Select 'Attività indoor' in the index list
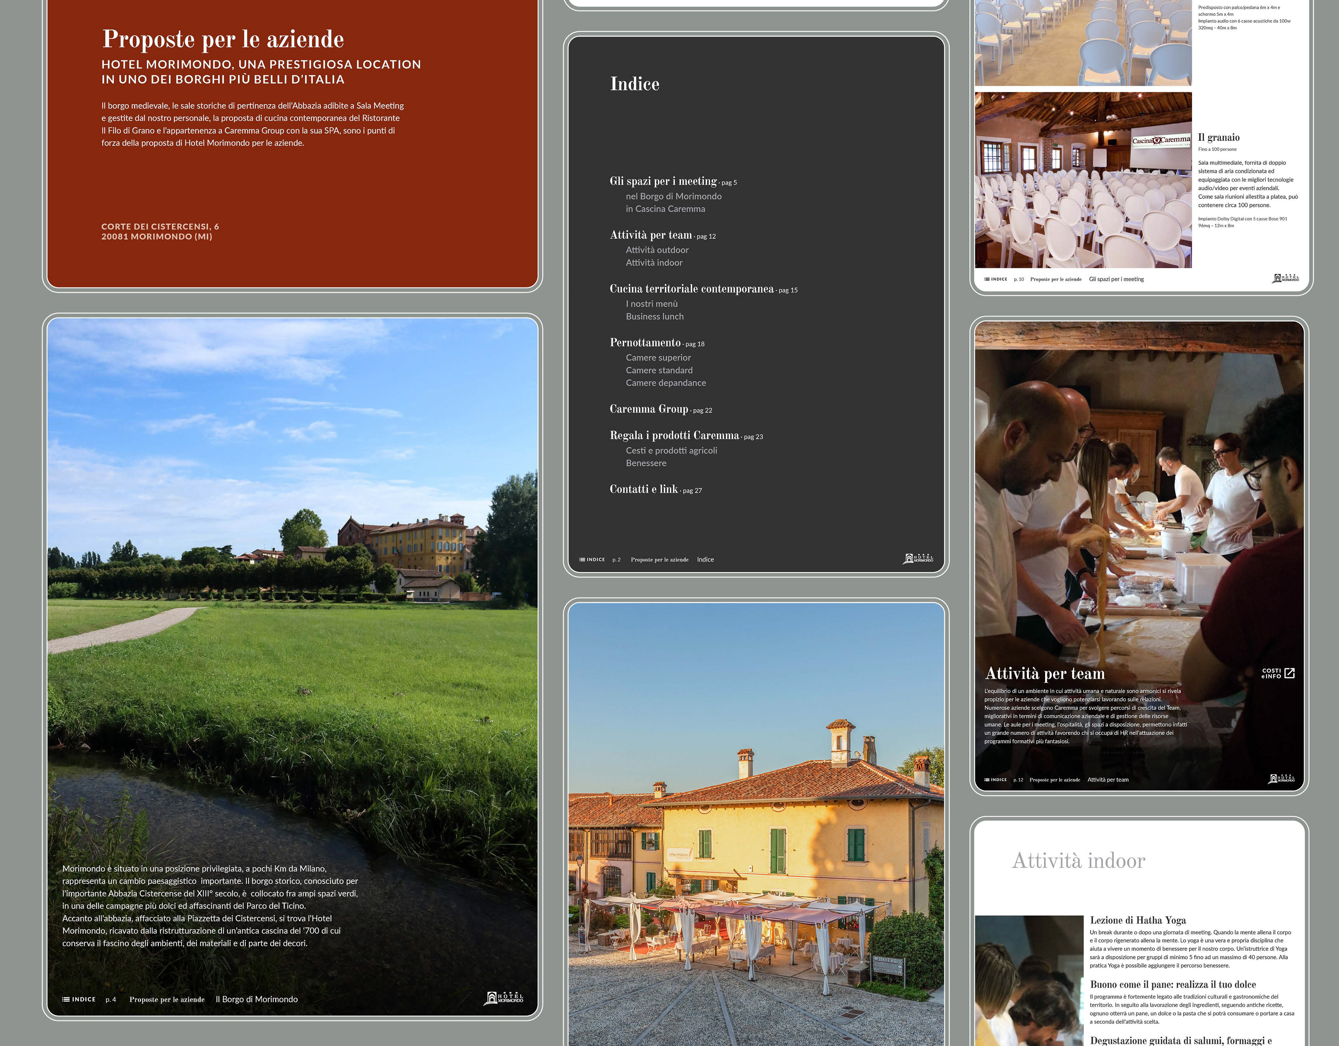 [x=653, y=262]
